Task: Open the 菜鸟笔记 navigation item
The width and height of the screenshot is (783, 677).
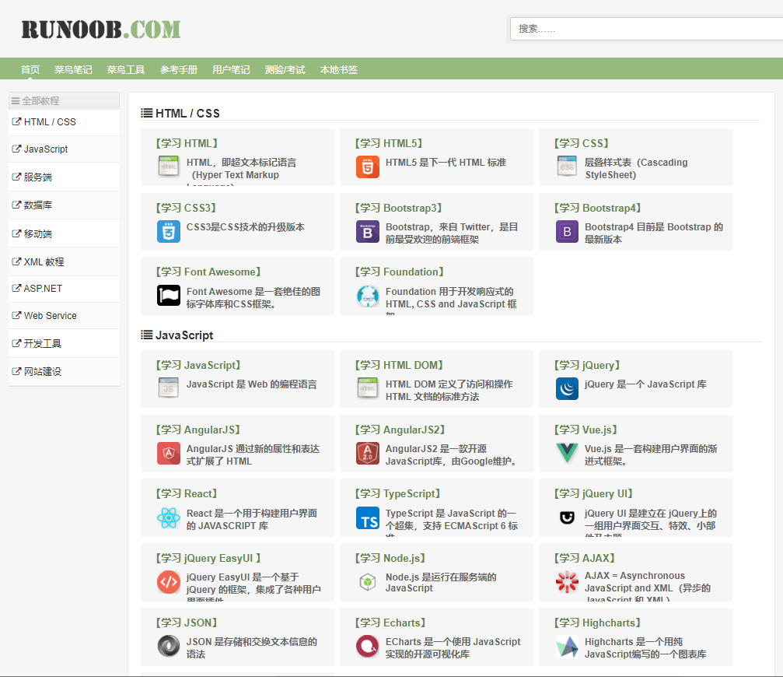Action: pos(73,69)
